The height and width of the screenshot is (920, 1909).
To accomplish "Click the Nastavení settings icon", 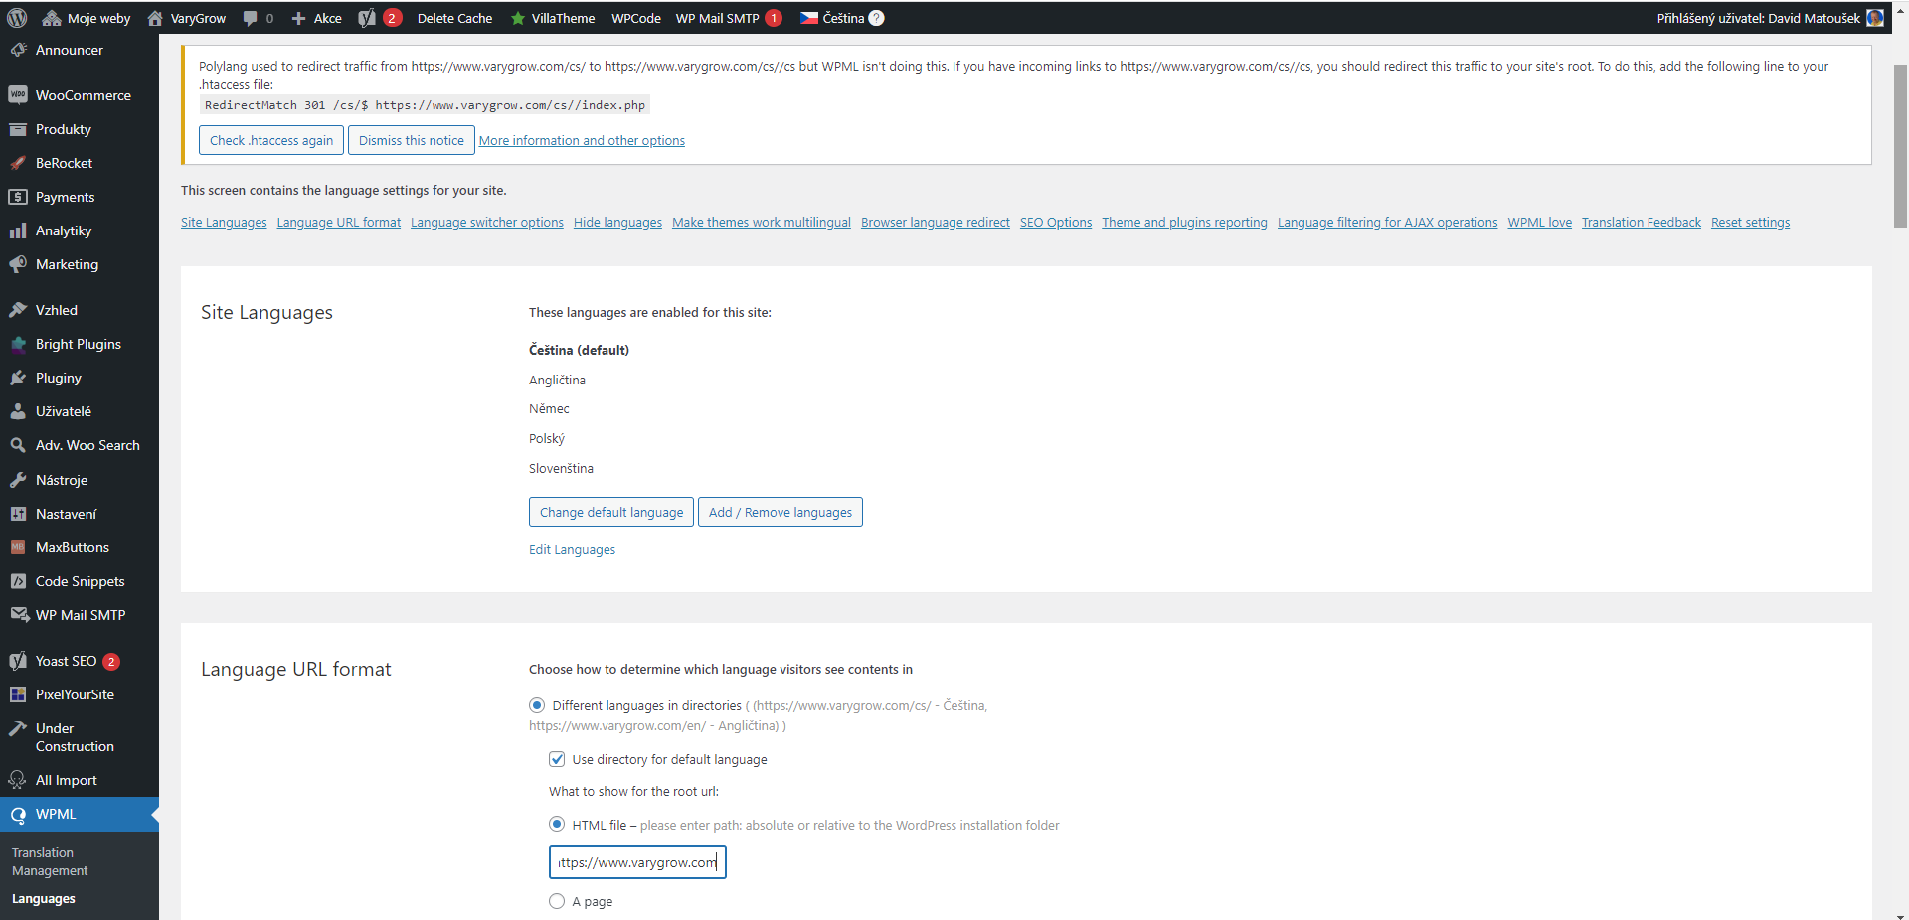I will 18,514.
